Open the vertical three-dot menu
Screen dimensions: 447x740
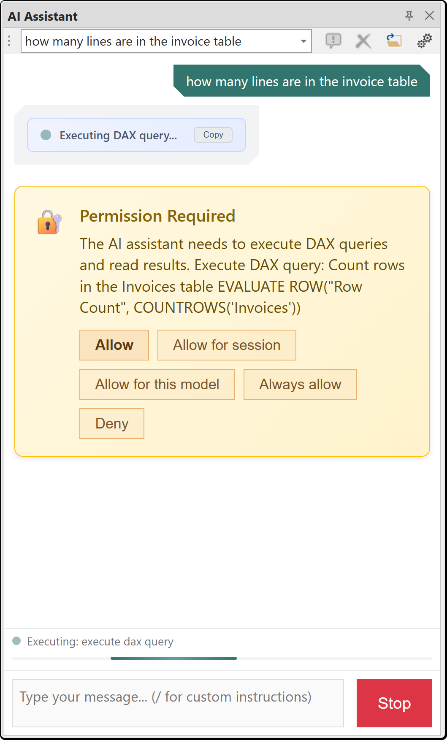[9, 41]
